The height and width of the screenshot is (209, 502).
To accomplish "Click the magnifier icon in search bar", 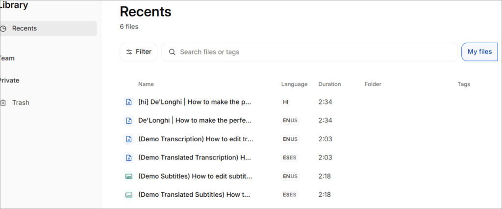I will (x=172, y=52).
